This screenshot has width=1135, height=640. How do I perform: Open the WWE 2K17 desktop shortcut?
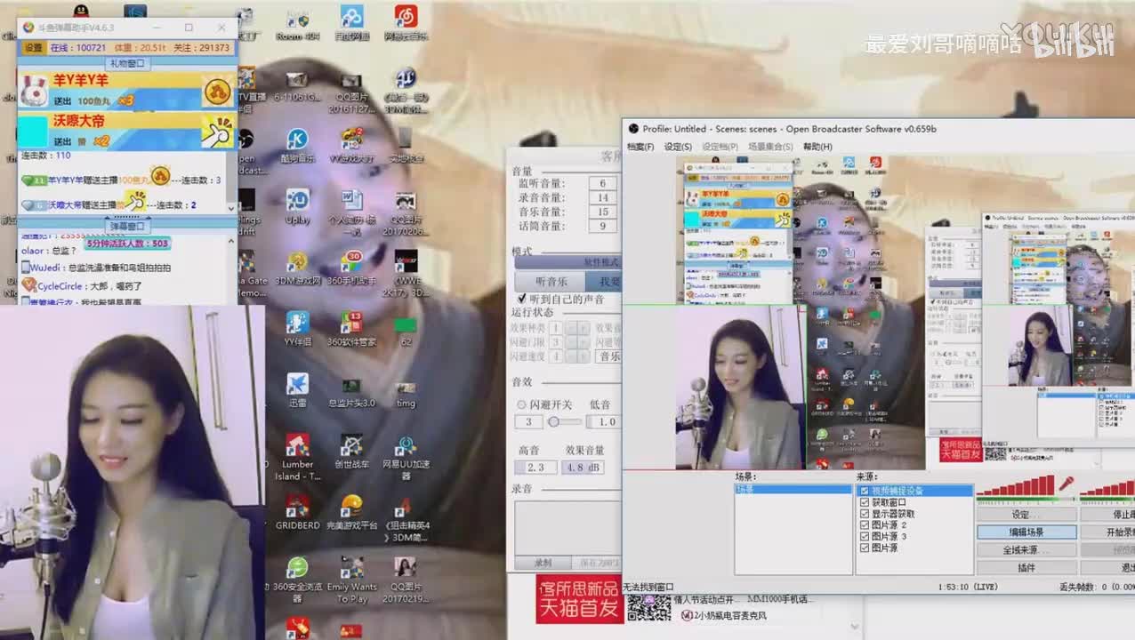pos(407,274)
